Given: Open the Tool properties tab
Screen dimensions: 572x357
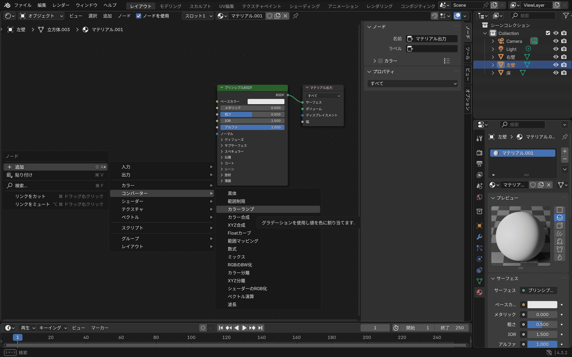Looking at the screenshot, I should 480,138.
